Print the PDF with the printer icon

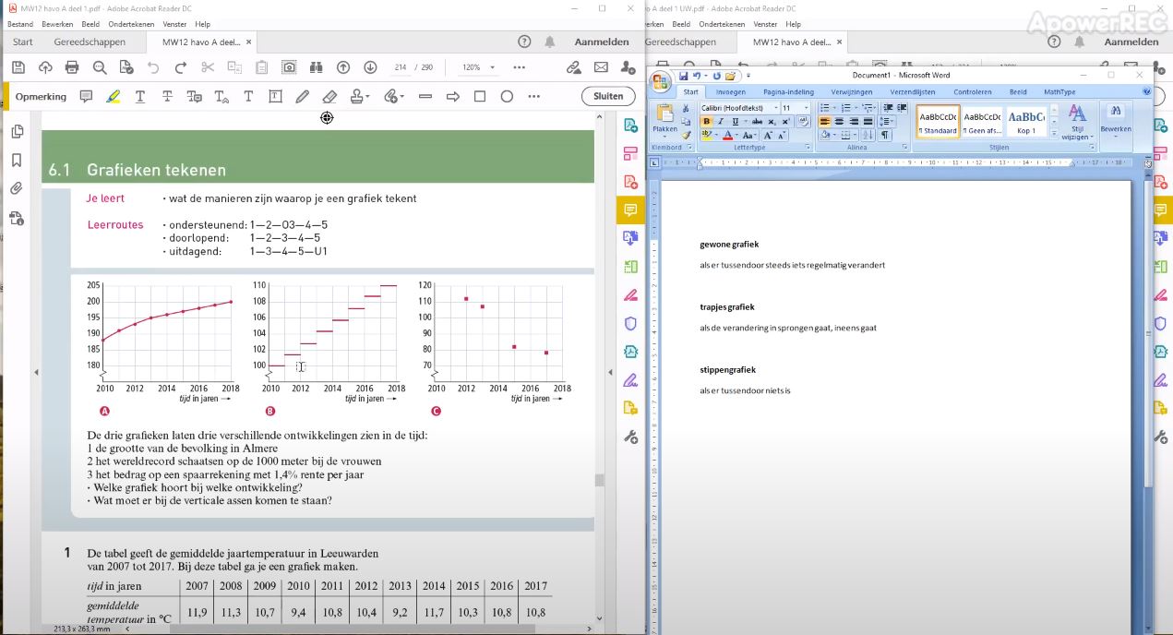click(72, 67)
